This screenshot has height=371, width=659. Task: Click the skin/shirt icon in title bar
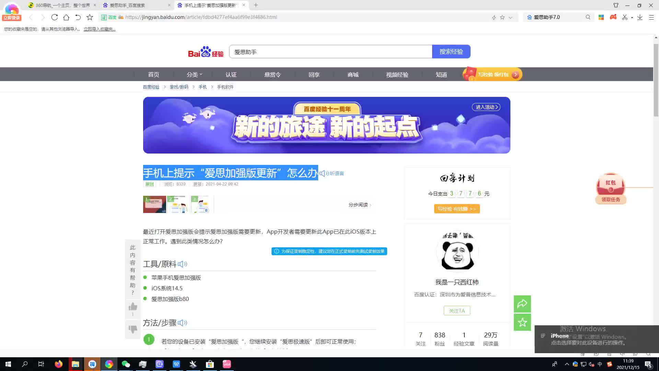click(616, 5)
